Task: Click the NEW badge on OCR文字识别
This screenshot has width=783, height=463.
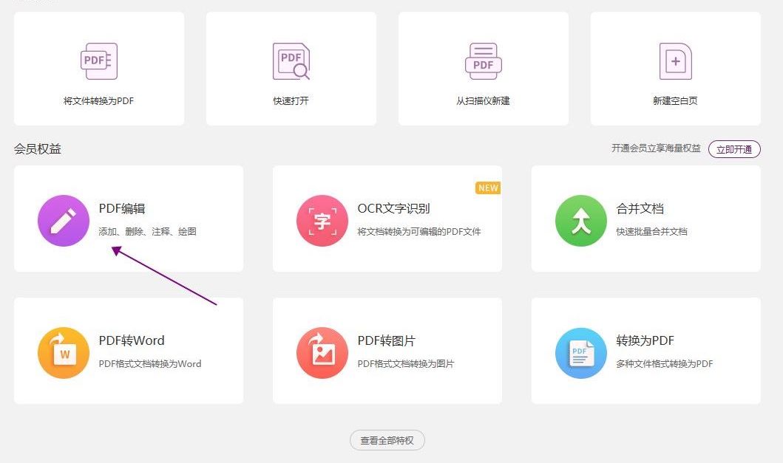Action: tap(488, 188)
